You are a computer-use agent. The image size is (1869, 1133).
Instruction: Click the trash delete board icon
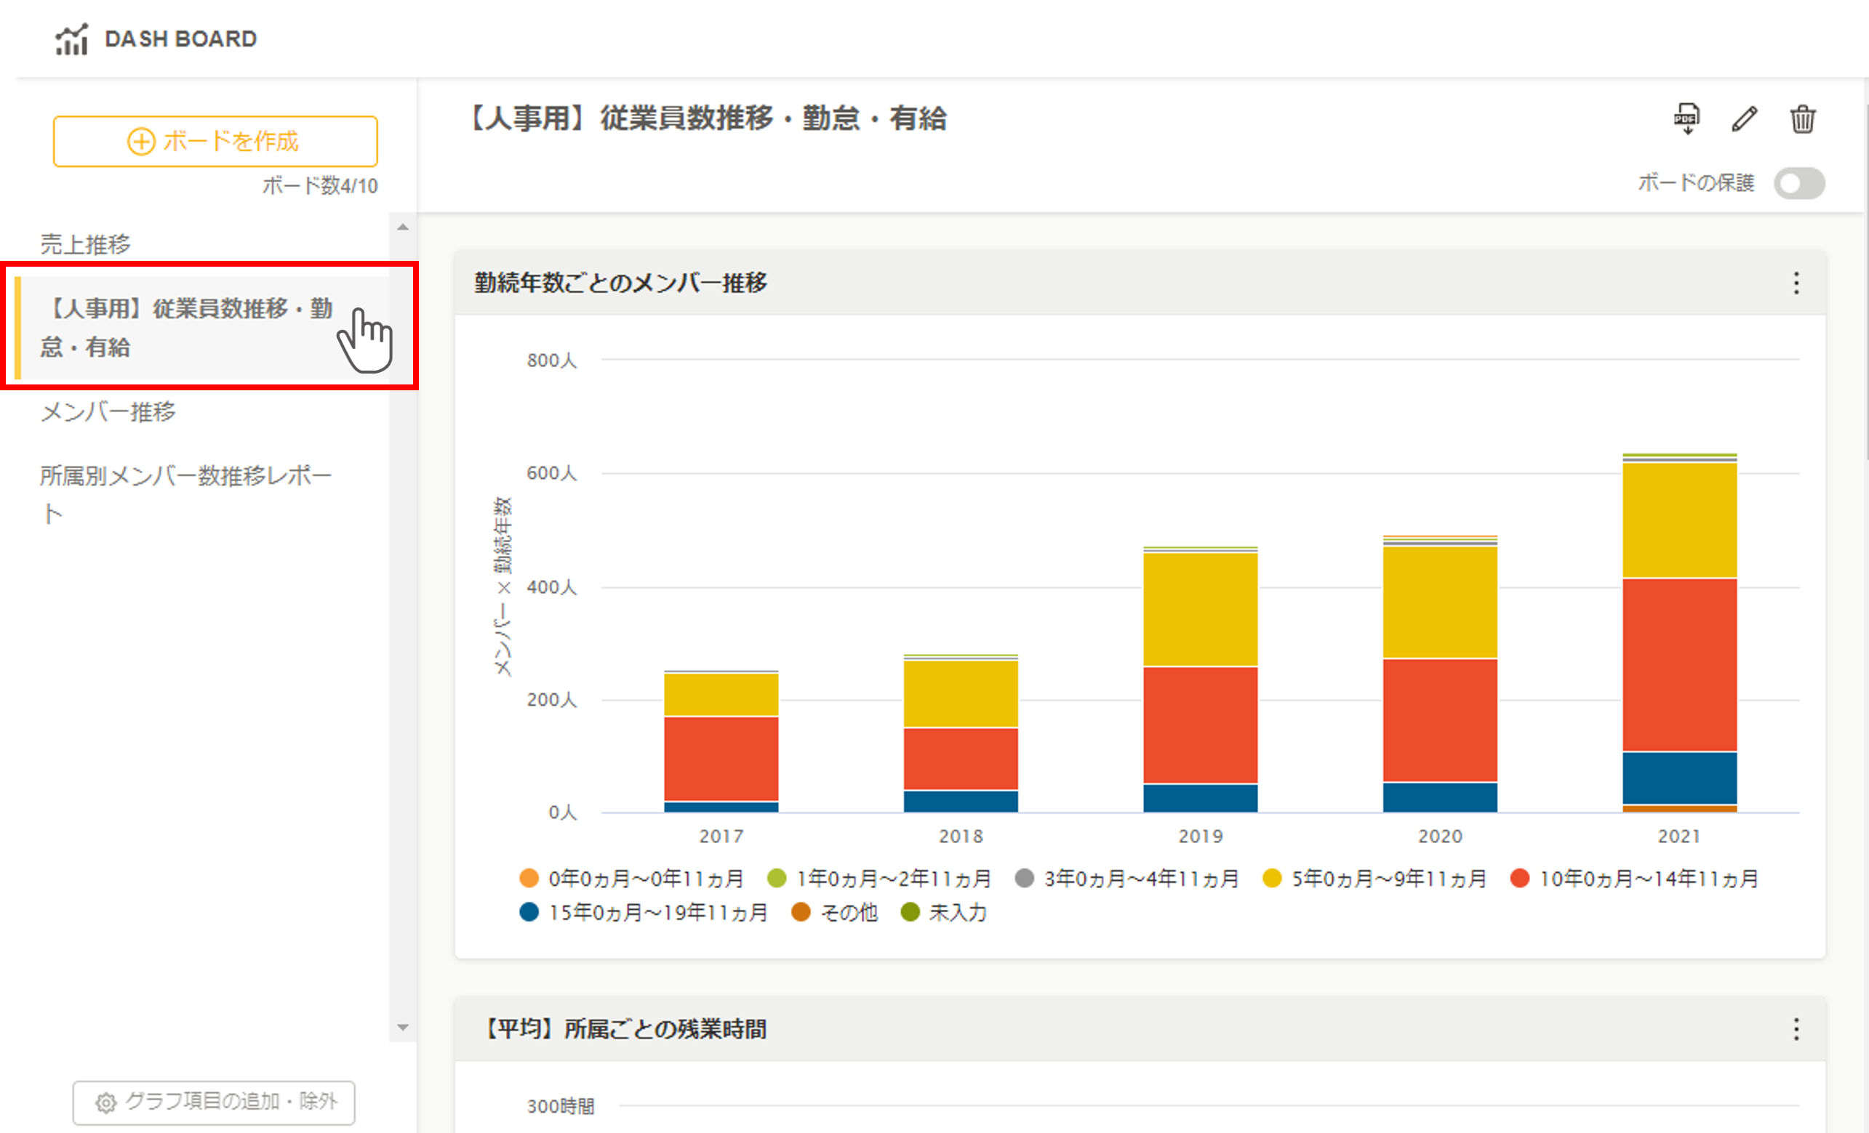(1802, 119)
